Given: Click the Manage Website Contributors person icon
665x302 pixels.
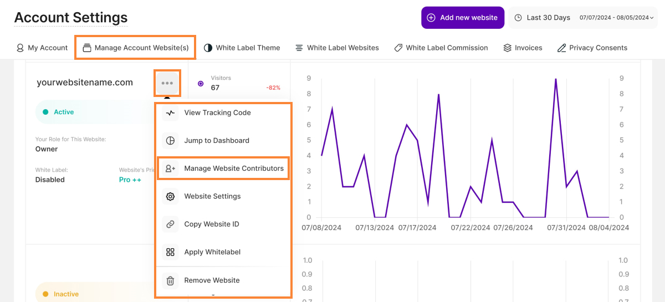Looking at the screenshot, I should (x=171, y=168).
